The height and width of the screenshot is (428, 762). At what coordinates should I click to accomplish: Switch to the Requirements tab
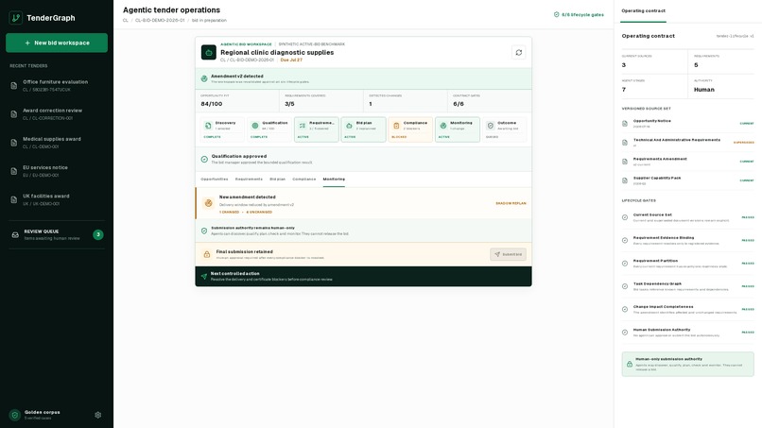[x=249, y=179]
